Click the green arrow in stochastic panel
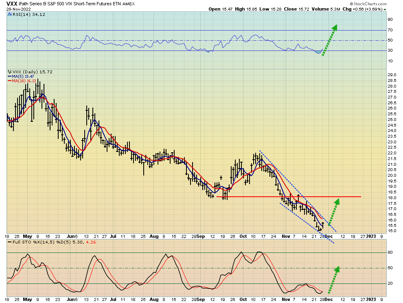The height and width of the screenshot is (303, 403). [x=333, y=280]
